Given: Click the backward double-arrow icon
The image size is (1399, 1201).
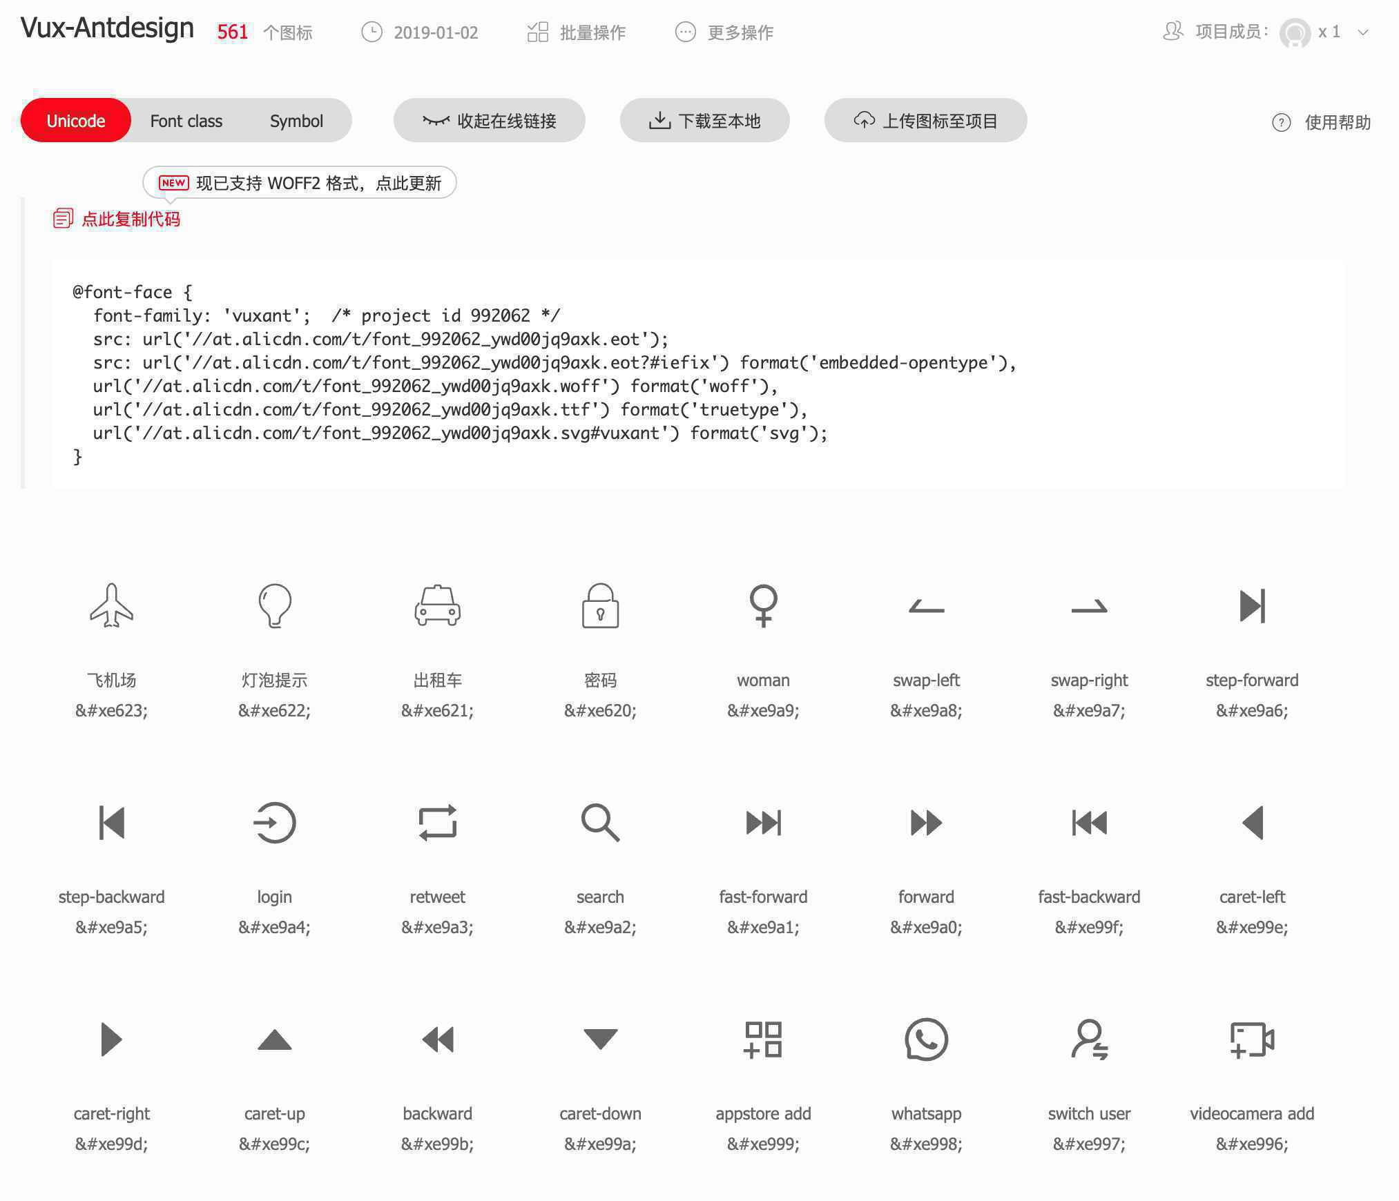Looking at the screenshot, I should 437,1039.
